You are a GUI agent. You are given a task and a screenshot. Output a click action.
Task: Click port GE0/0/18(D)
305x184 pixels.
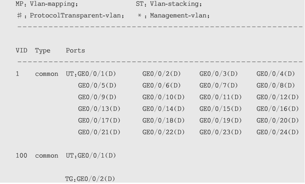[163, 120]
